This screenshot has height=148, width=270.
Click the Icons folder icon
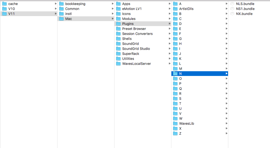tap(118, 14)
